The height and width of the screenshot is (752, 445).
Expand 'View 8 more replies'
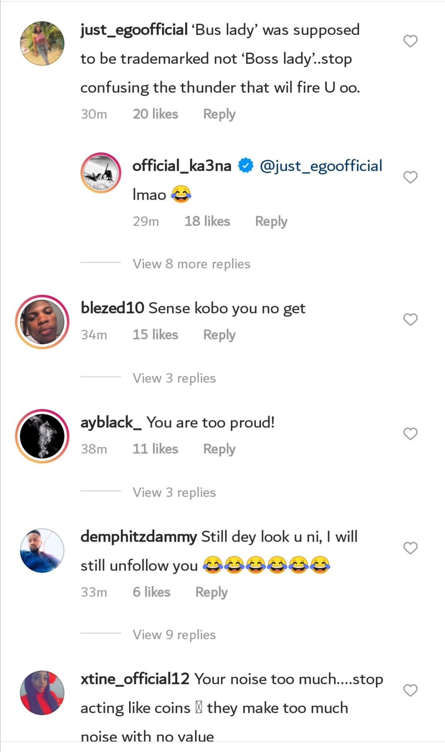pyautogui.click(x=191, y=264)
